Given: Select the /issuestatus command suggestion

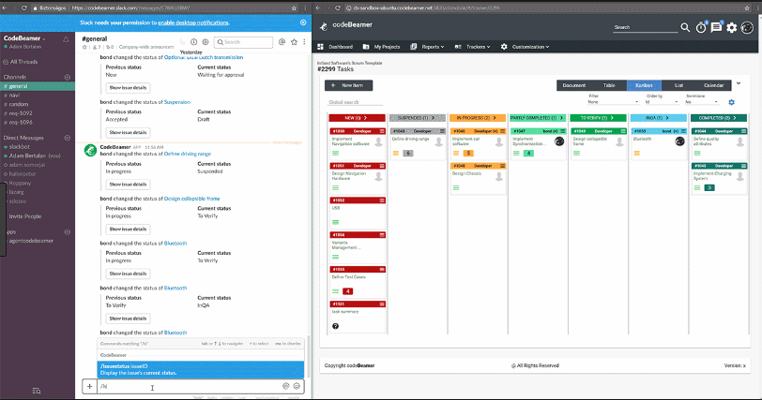Looking at the screenshot, I should pyautogui.click(x=202, y=369).
